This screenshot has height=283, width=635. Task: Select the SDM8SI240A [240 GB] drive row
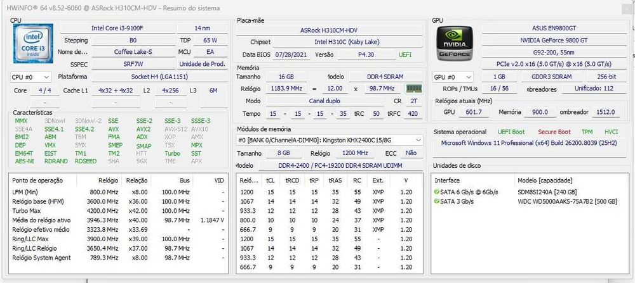click(x=530, y=192)
